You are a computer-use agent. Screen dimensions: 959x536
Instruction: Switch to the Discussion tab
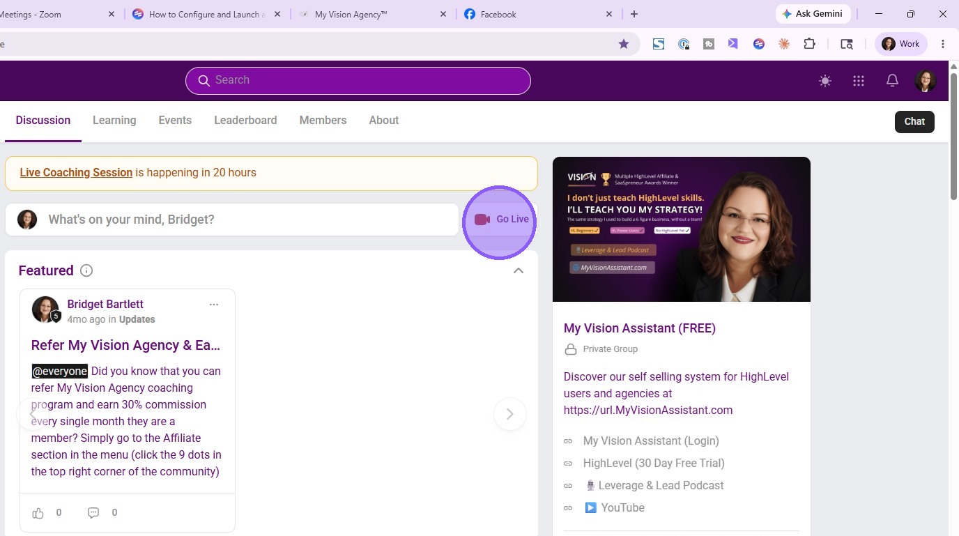point(43,121)
